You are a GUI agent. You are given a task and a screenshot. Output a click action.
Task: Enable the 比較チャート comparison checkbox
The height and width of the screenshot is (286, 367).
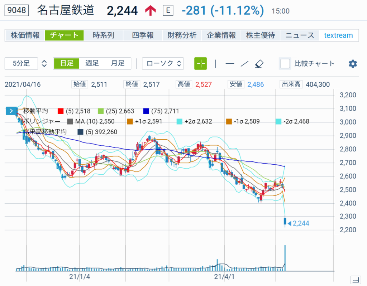click(x=285, y=63)
